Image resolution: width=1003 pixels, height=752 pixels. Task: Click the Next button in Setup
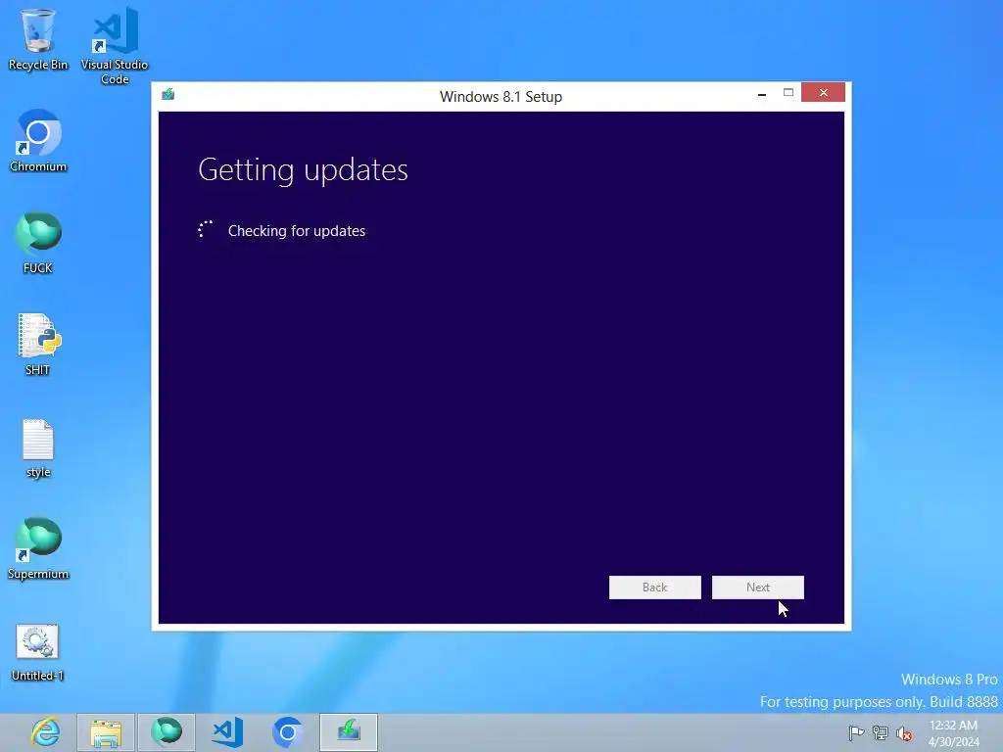(x=758, y=587)
